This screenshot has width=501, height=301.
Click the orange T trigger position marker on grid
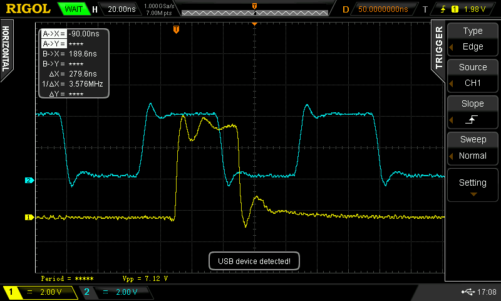pyautogui.click(x=176, y=29)
